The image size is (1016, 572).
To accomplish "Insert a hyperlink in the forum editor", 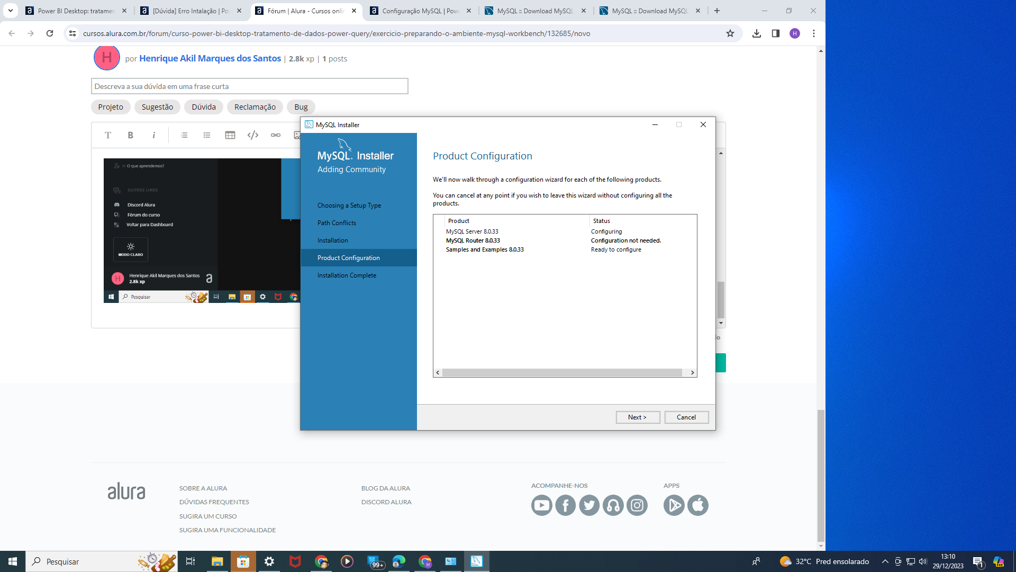I will click(x=276, y=135).
